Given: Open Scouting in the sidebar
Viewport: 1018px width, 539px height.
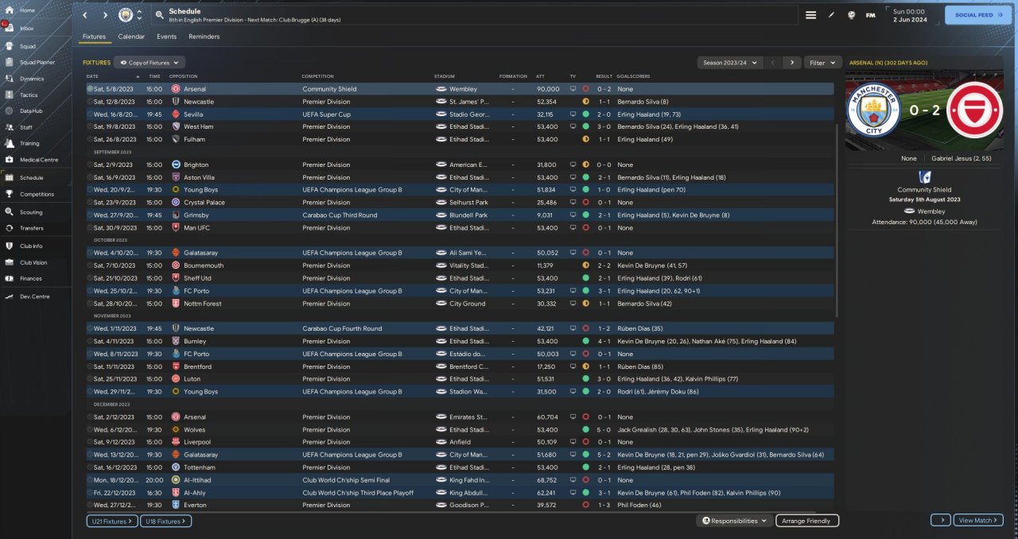Looking at the screenshot, I should [31, 212].
